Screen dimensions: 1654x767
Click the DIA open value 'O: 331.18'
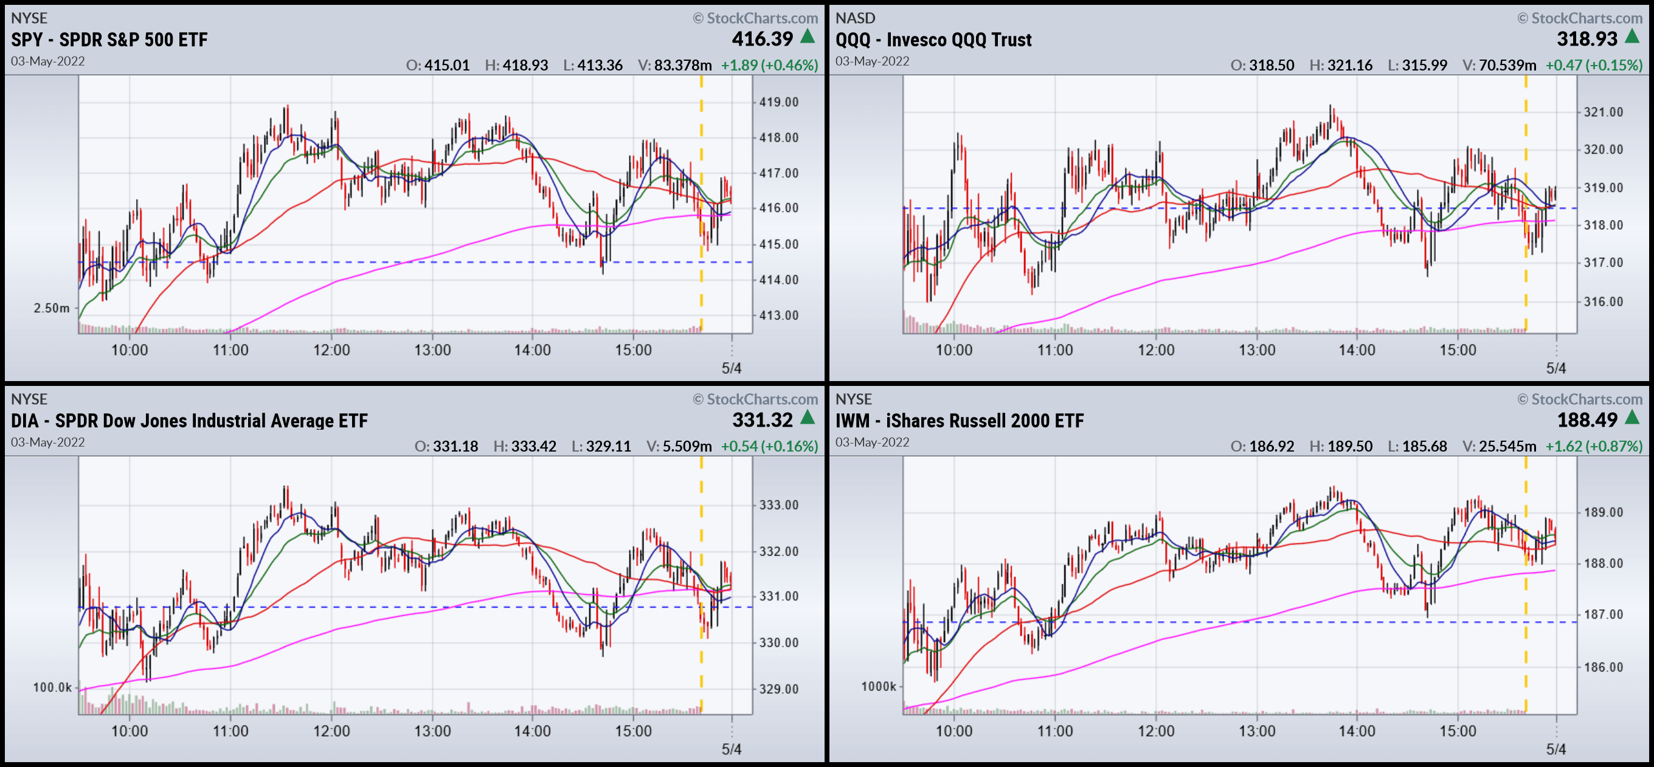click(446, 445)
